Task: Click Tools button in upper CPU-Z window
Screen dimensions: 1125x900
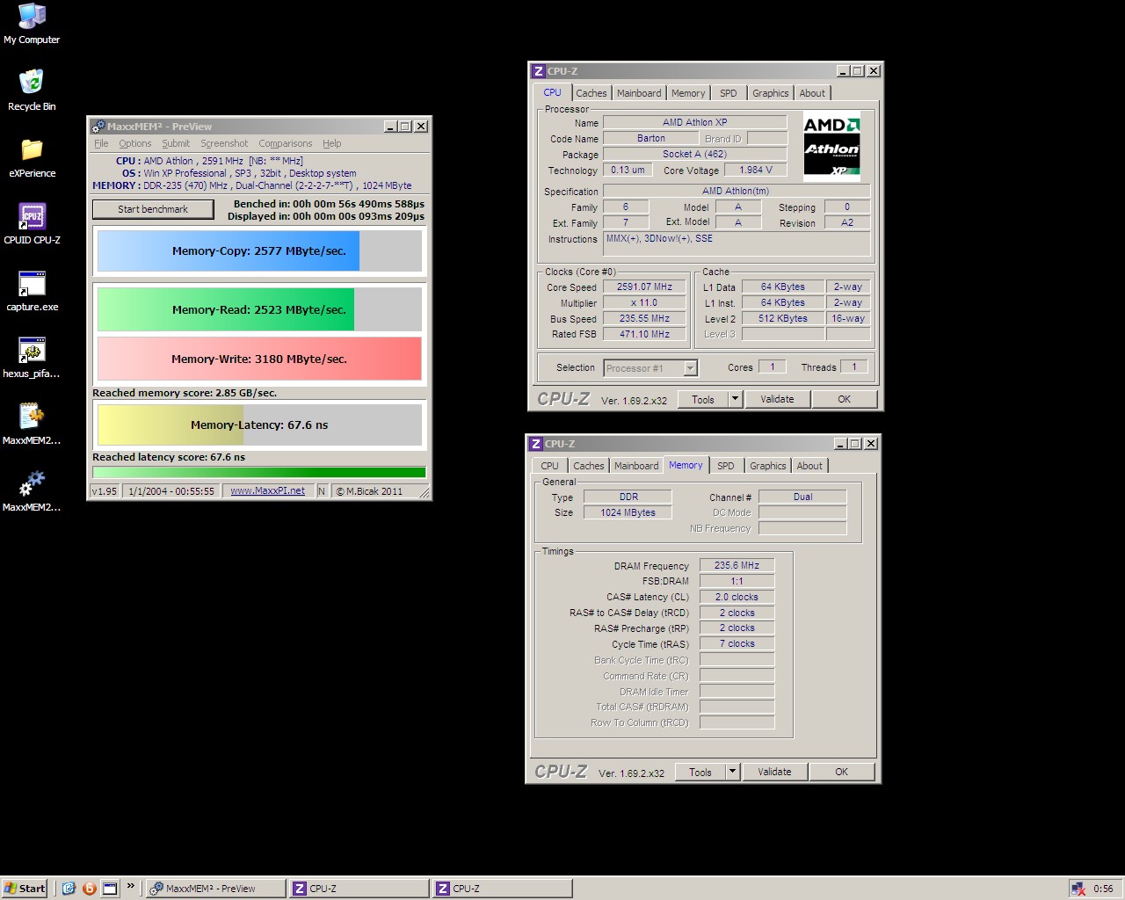Action: 703,399
